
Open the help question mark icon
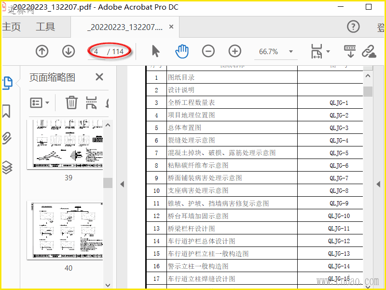[353, 27]
